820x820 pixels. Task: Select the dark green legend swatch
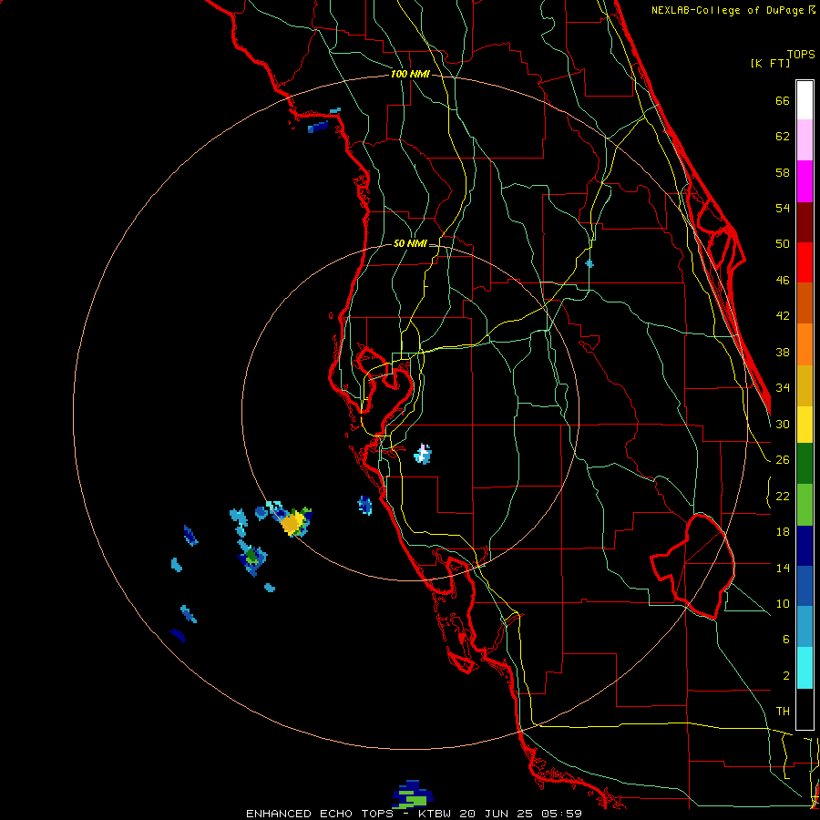pos(805,464)
